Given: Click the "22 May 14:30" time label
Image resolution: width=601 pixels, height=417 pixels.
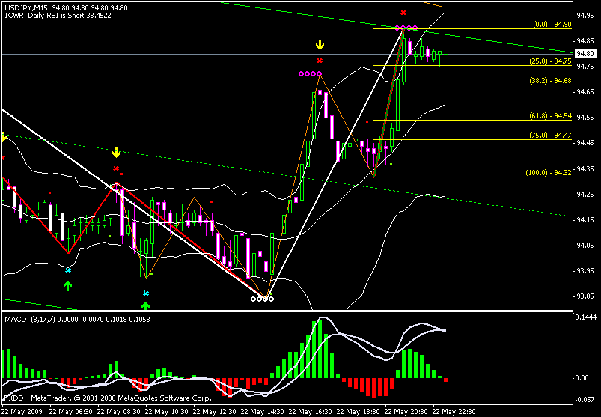Looking at the screenshot, I should (262, 410).
